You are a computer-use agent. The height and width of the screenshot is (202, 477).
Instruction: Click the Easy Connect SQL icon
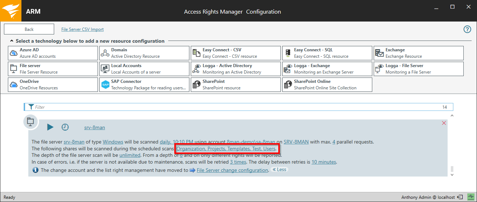(288, 53)
